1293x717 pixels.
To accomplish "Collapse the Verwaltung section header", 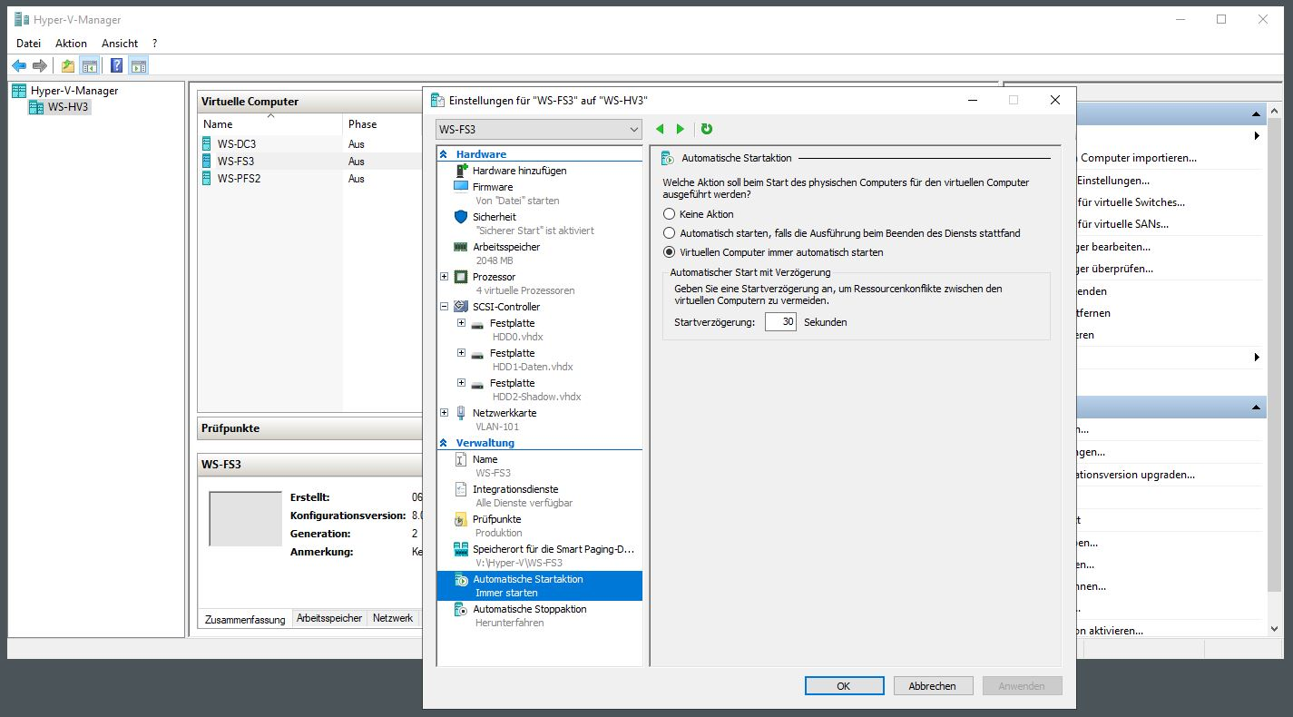I will [x=444, y=443].
